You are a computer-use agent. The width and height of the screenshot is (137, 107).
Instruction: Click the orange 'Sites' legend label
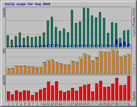pyautogui.click(x=134, y=70)
